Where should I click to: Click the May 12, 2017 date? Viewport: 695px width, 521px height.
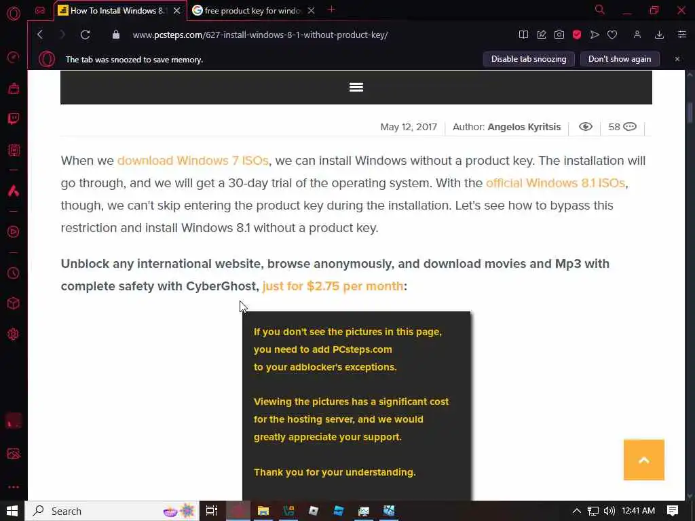click(x=409, y=127)
